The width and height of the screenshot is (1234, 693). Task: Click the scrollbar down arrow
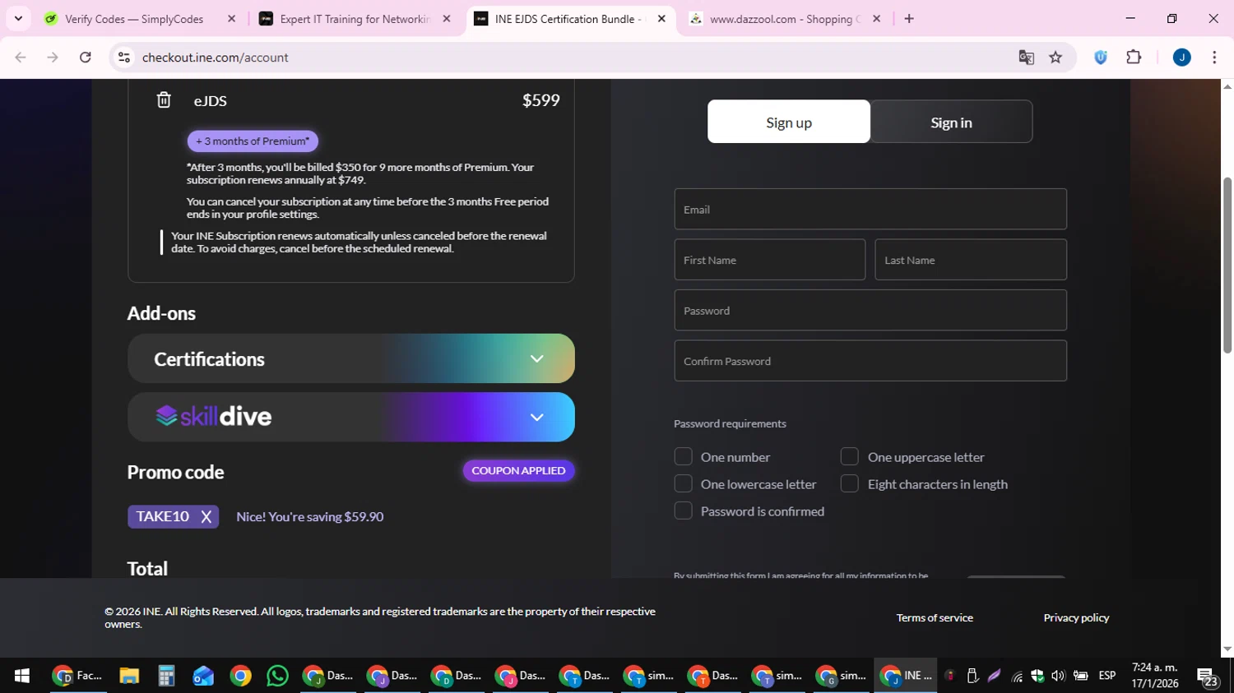[1227, 649]
